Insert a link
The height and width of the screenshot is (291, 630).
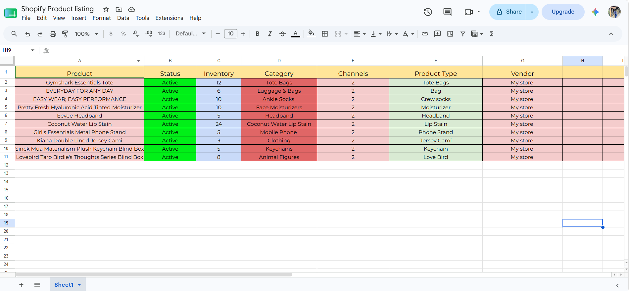(x=425, y=34)
